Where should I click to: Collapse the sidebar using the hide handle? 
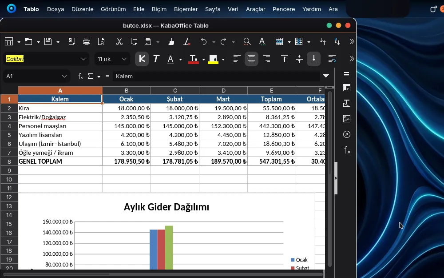336,178
